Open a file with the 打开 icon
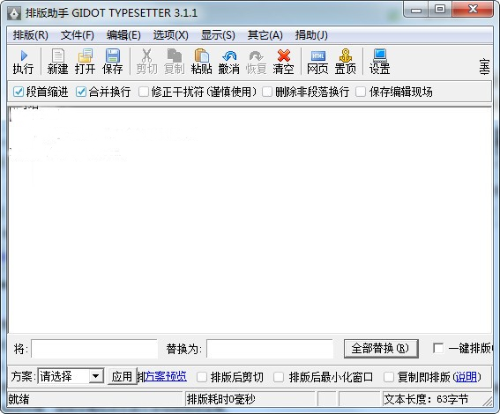Image resolution: width=500 pixels, height=414 pixels. [x=86, y=62]
